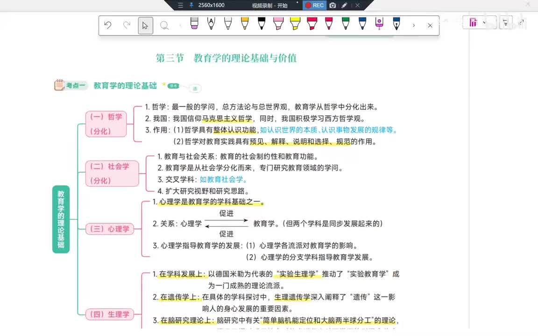
Task: Click the 2560x1600 resolution label
Action: 212,5
